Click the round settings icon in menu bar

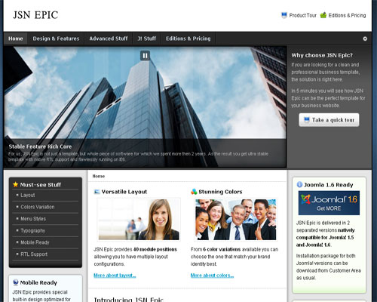(365, 39)
